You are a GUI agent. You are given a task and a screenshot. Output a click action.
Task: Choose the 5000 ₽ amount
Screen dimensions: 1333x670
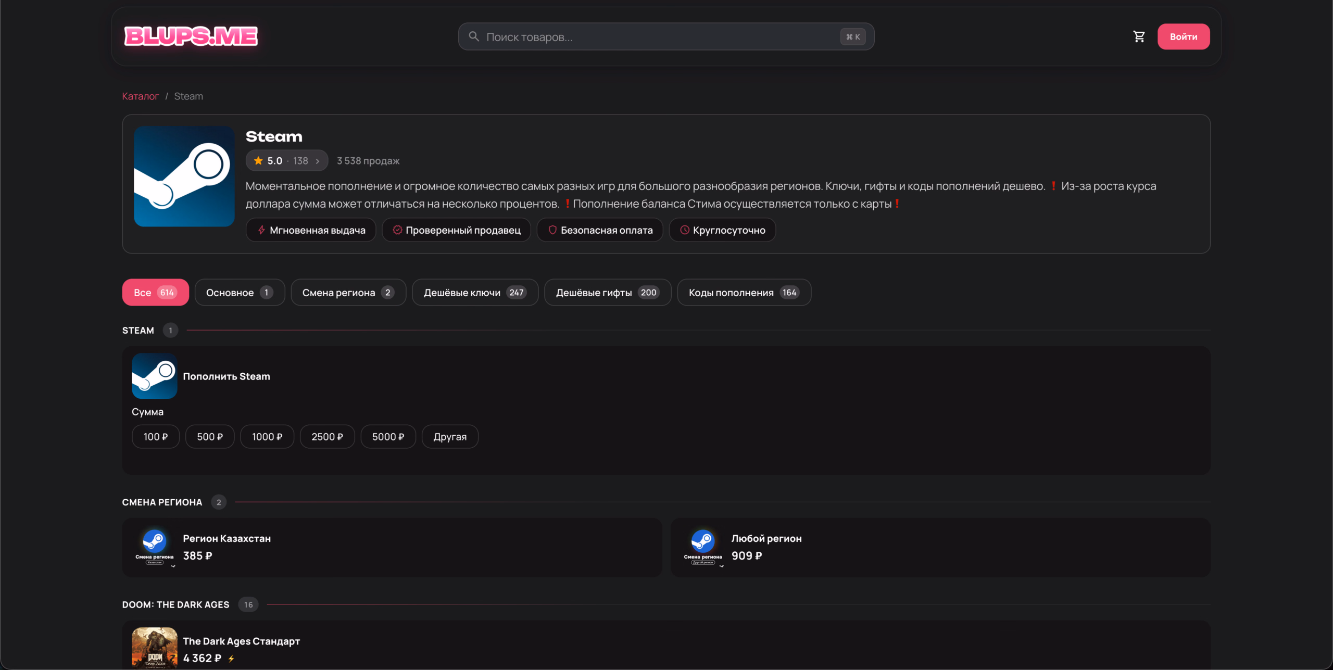388,436
